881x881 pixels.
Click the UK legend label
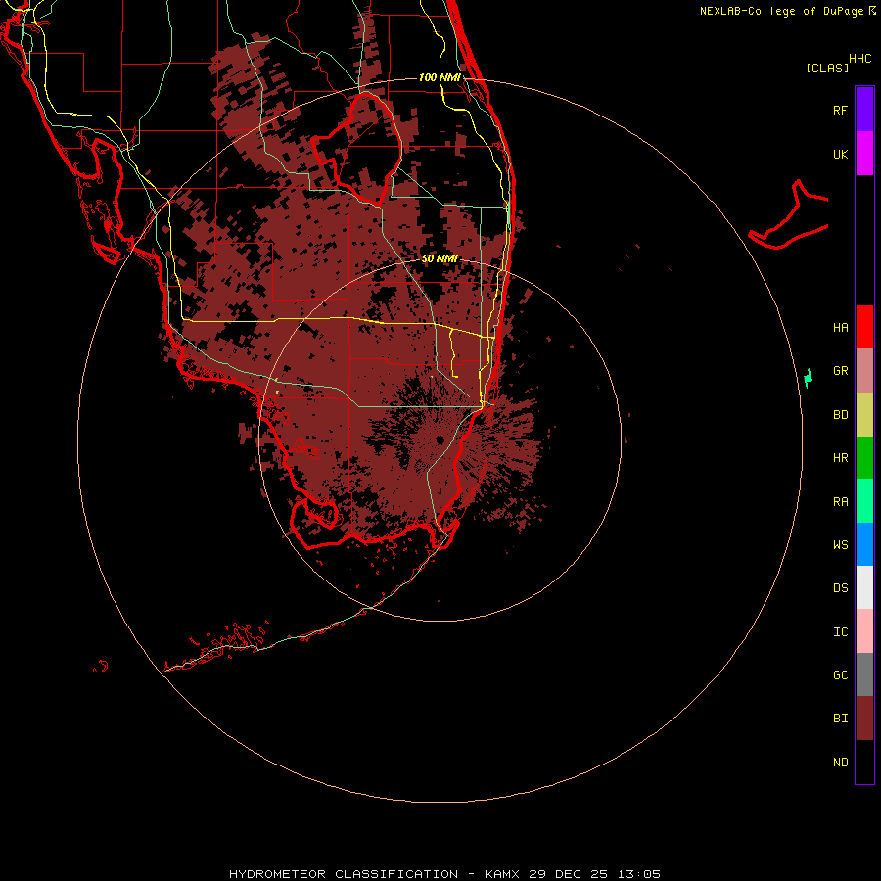click(x=840, y=155)
